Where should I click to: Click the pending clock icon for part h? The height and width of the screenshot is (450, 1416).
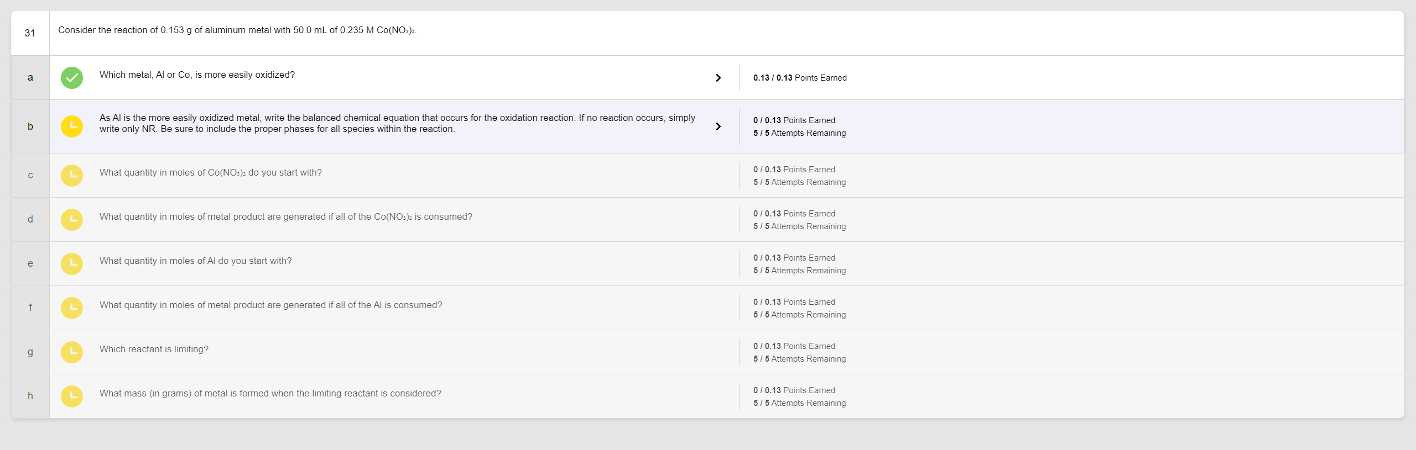[x=72, y=396]
